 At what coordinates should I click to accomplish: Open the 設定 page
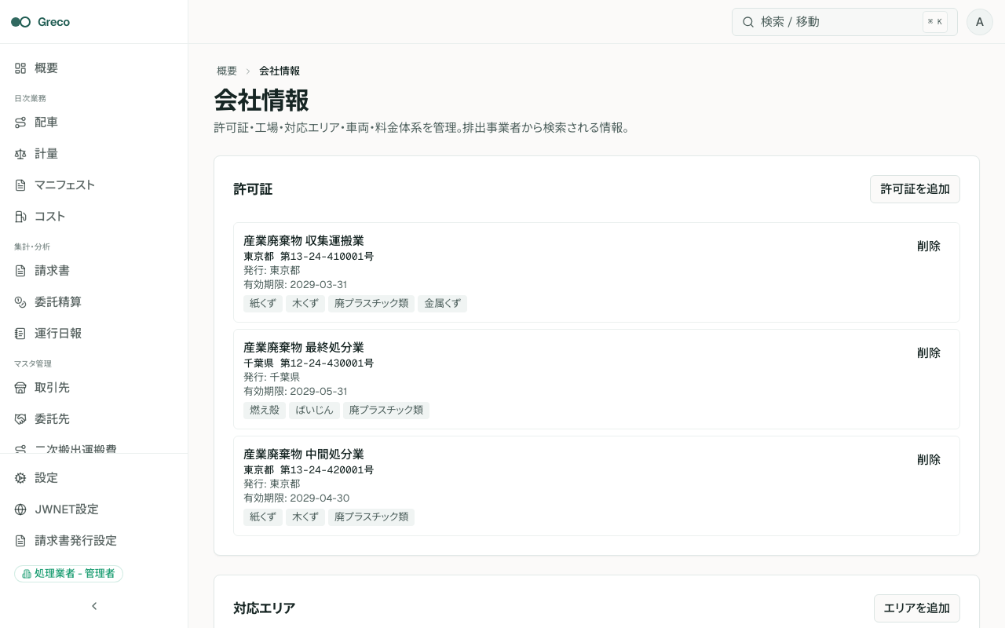click(94, 478)
